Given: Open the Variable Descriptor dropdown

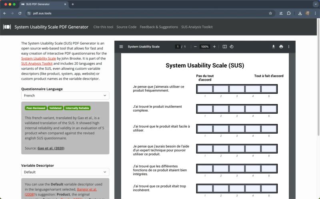Looking at the screenshot, I should [65, 172].
